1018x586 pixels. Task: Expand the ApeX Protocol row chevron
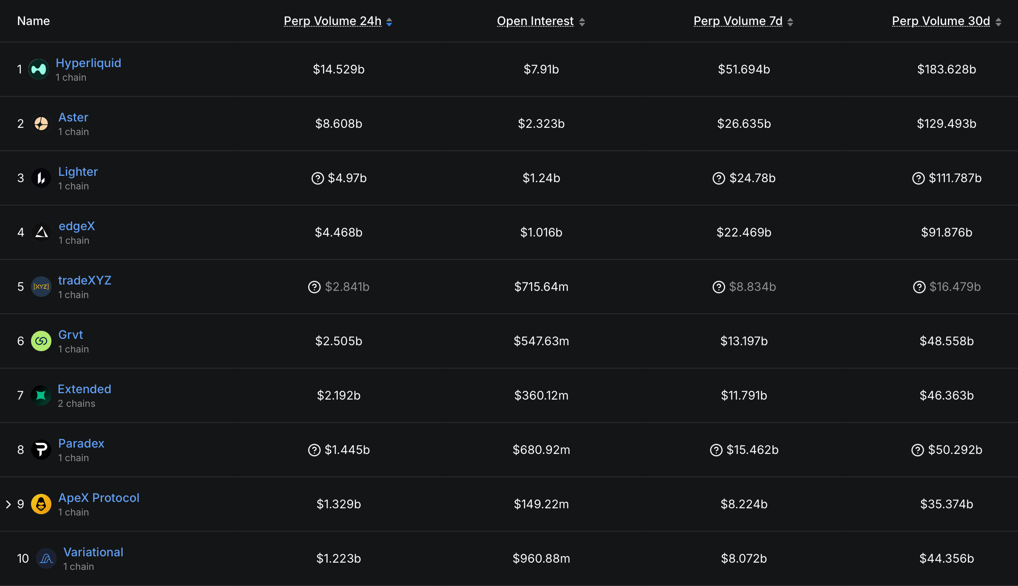click(x=9, y=504)
